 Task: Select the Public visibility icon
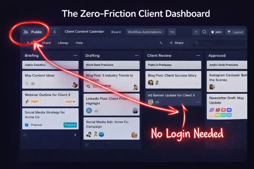click(x=25, y=32)
